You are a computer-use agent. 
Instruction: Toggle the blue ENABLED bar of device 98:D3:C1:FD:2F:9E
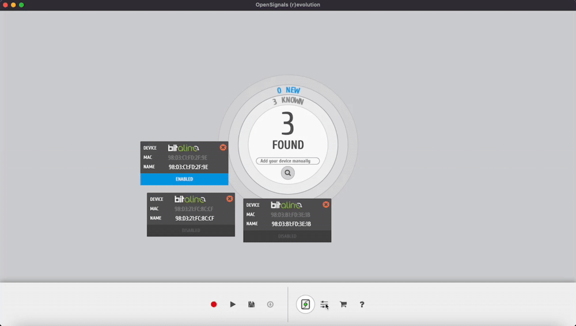(184, 179)
